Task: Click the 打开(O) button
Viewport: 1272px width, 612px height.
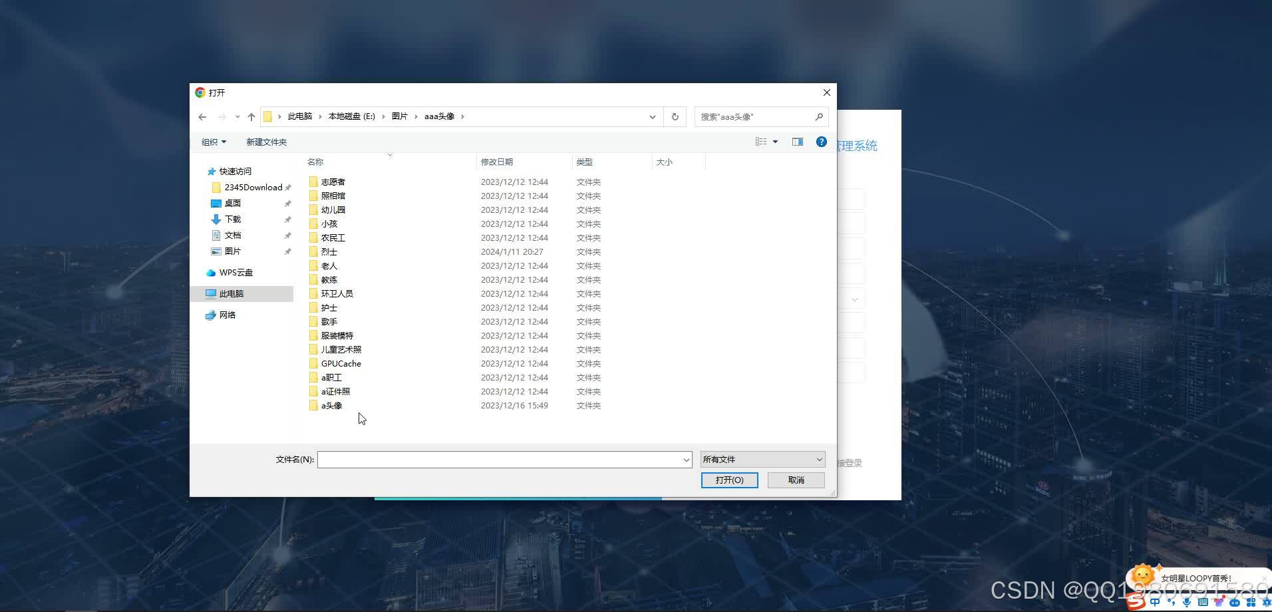Action: click(728, 480)
